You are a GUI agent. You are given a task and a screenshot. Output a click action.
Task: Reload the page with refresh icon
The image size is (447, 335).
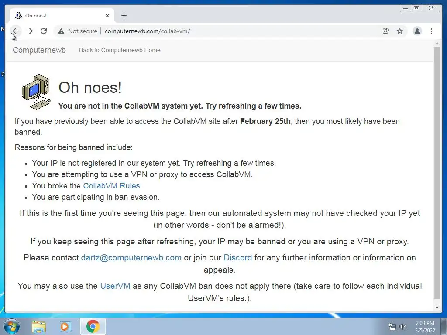tap(44, 31)
